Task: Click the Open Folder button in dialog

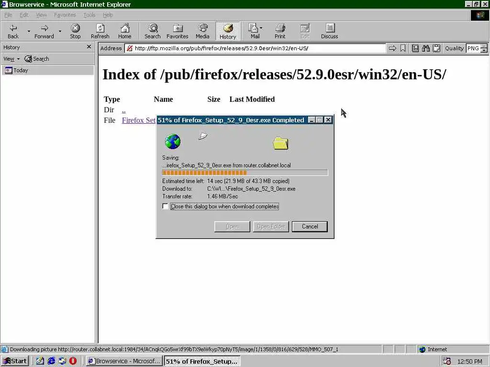Action: [x=271, y=227]
